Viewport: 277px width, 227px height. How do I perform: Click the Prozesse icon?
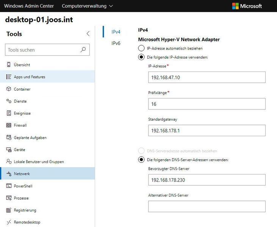(x=9, y=198)
